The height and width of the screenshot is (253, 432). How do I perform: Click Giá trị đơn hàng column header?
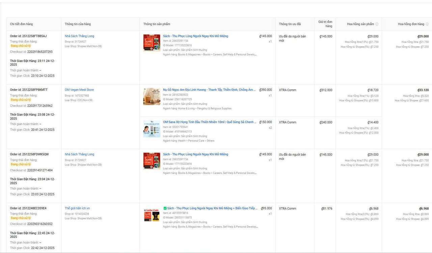point(325,24)
